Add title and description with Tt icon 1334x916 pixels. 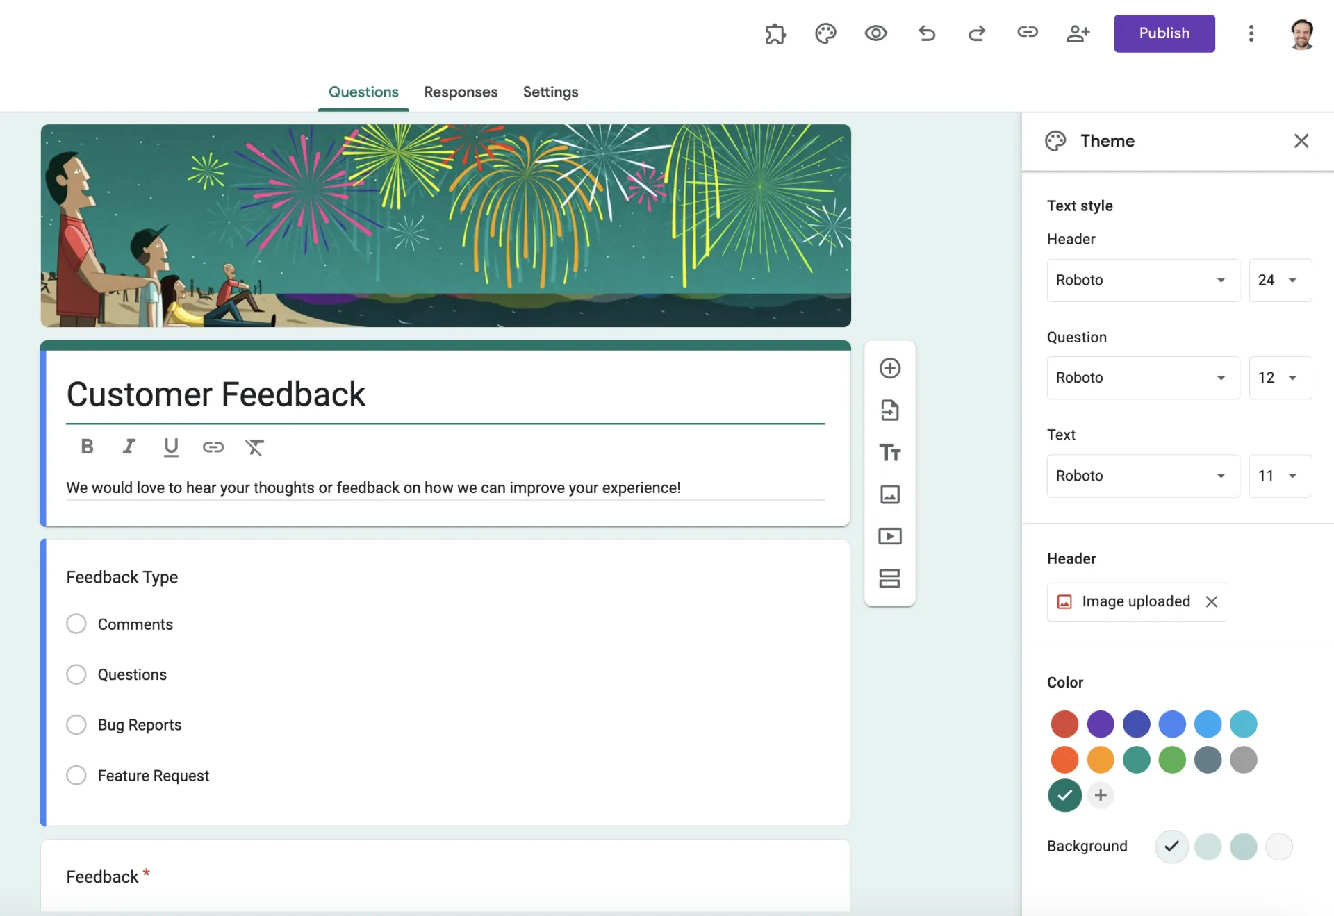click(890, 453)
